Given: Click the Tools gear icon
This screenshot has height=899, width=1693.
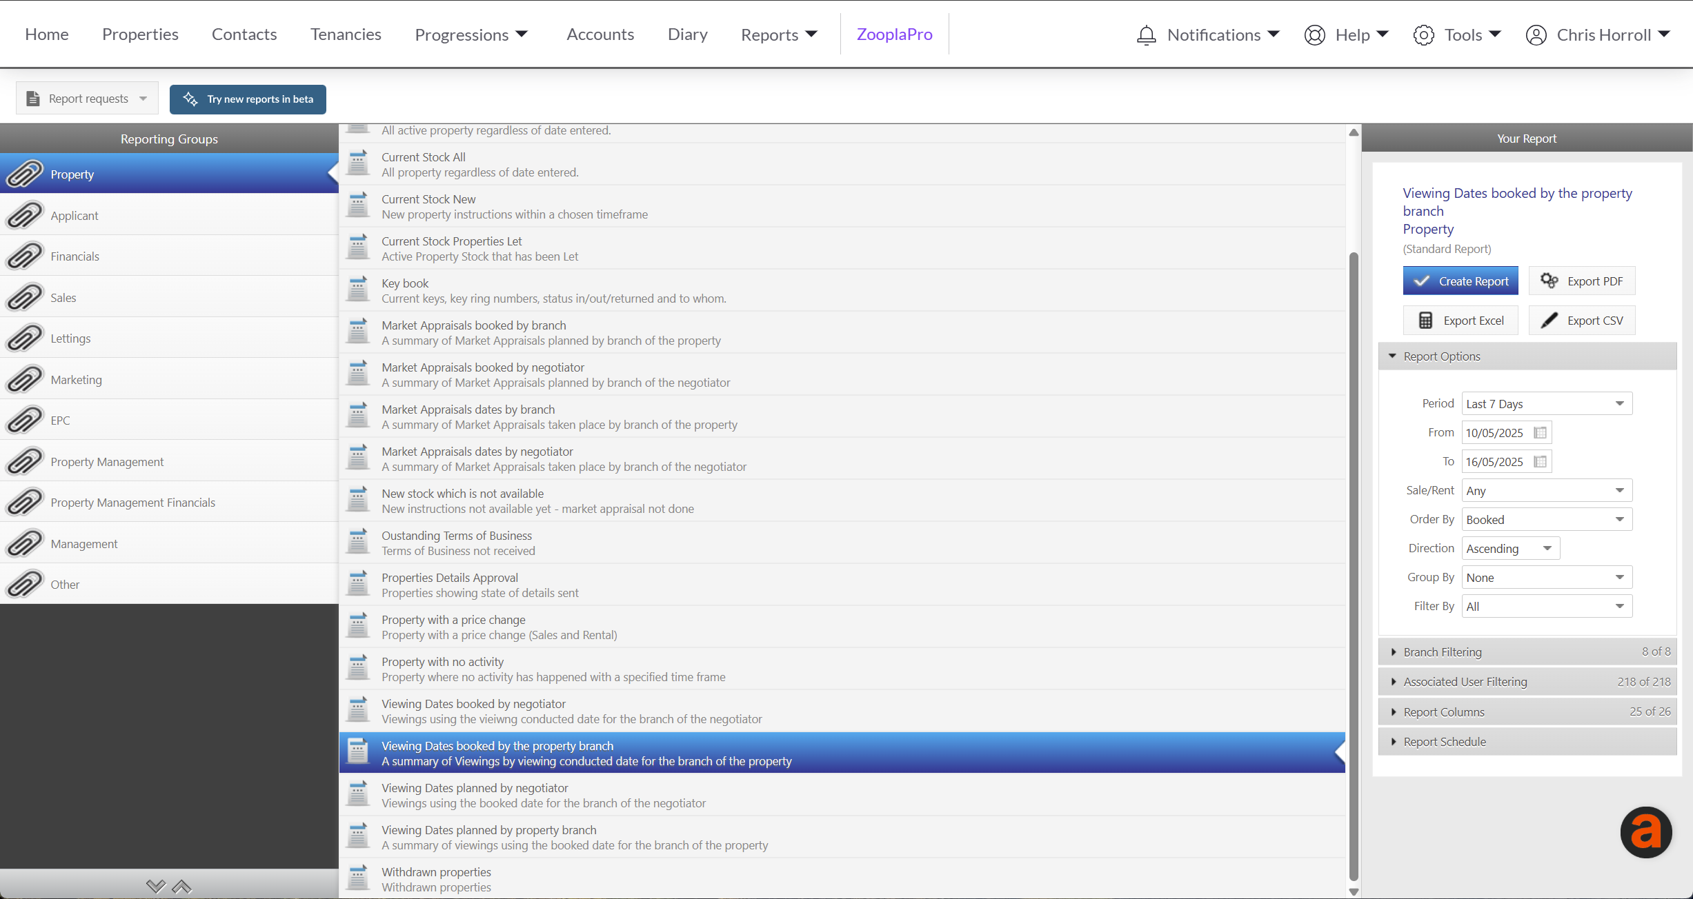Looking at the screenshot, I should [x=1424, y=35].
